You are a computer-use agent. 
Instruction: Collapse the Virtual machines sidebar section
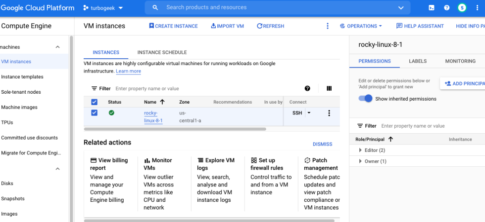(57, 47)
